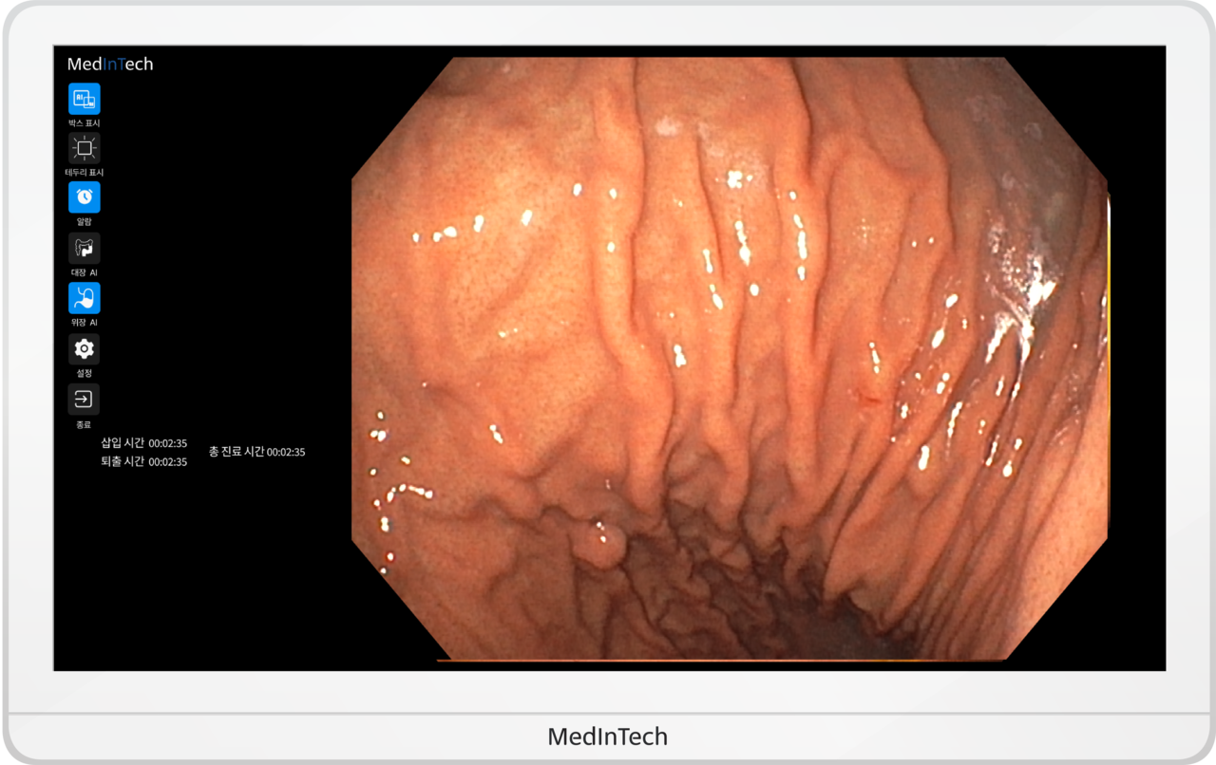Click the endoscopy video image

pos(730,359)
